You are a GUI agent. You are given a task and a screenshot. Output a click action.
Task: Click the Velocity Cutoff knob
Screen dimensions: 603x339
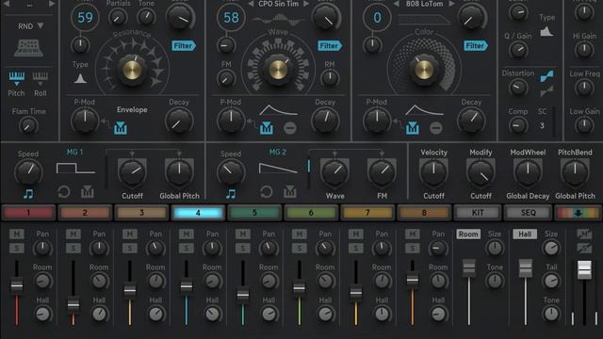tap(433, 173)
